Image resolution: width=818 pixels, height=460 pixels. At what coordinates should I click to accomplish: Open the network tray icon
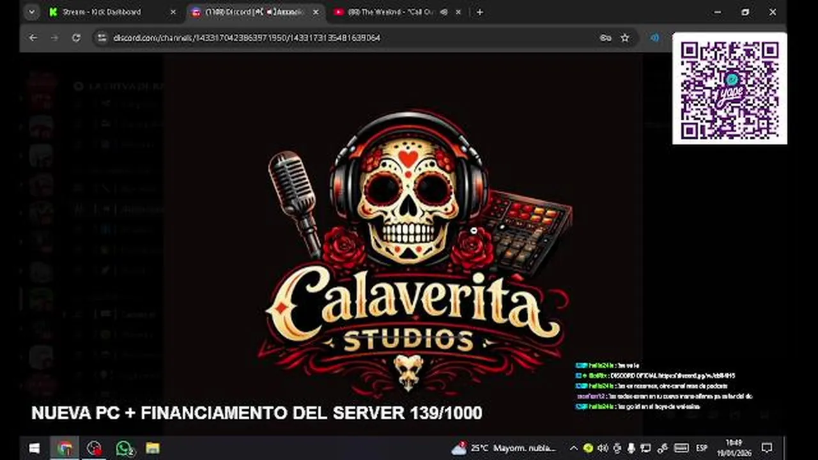coord(646,448)
